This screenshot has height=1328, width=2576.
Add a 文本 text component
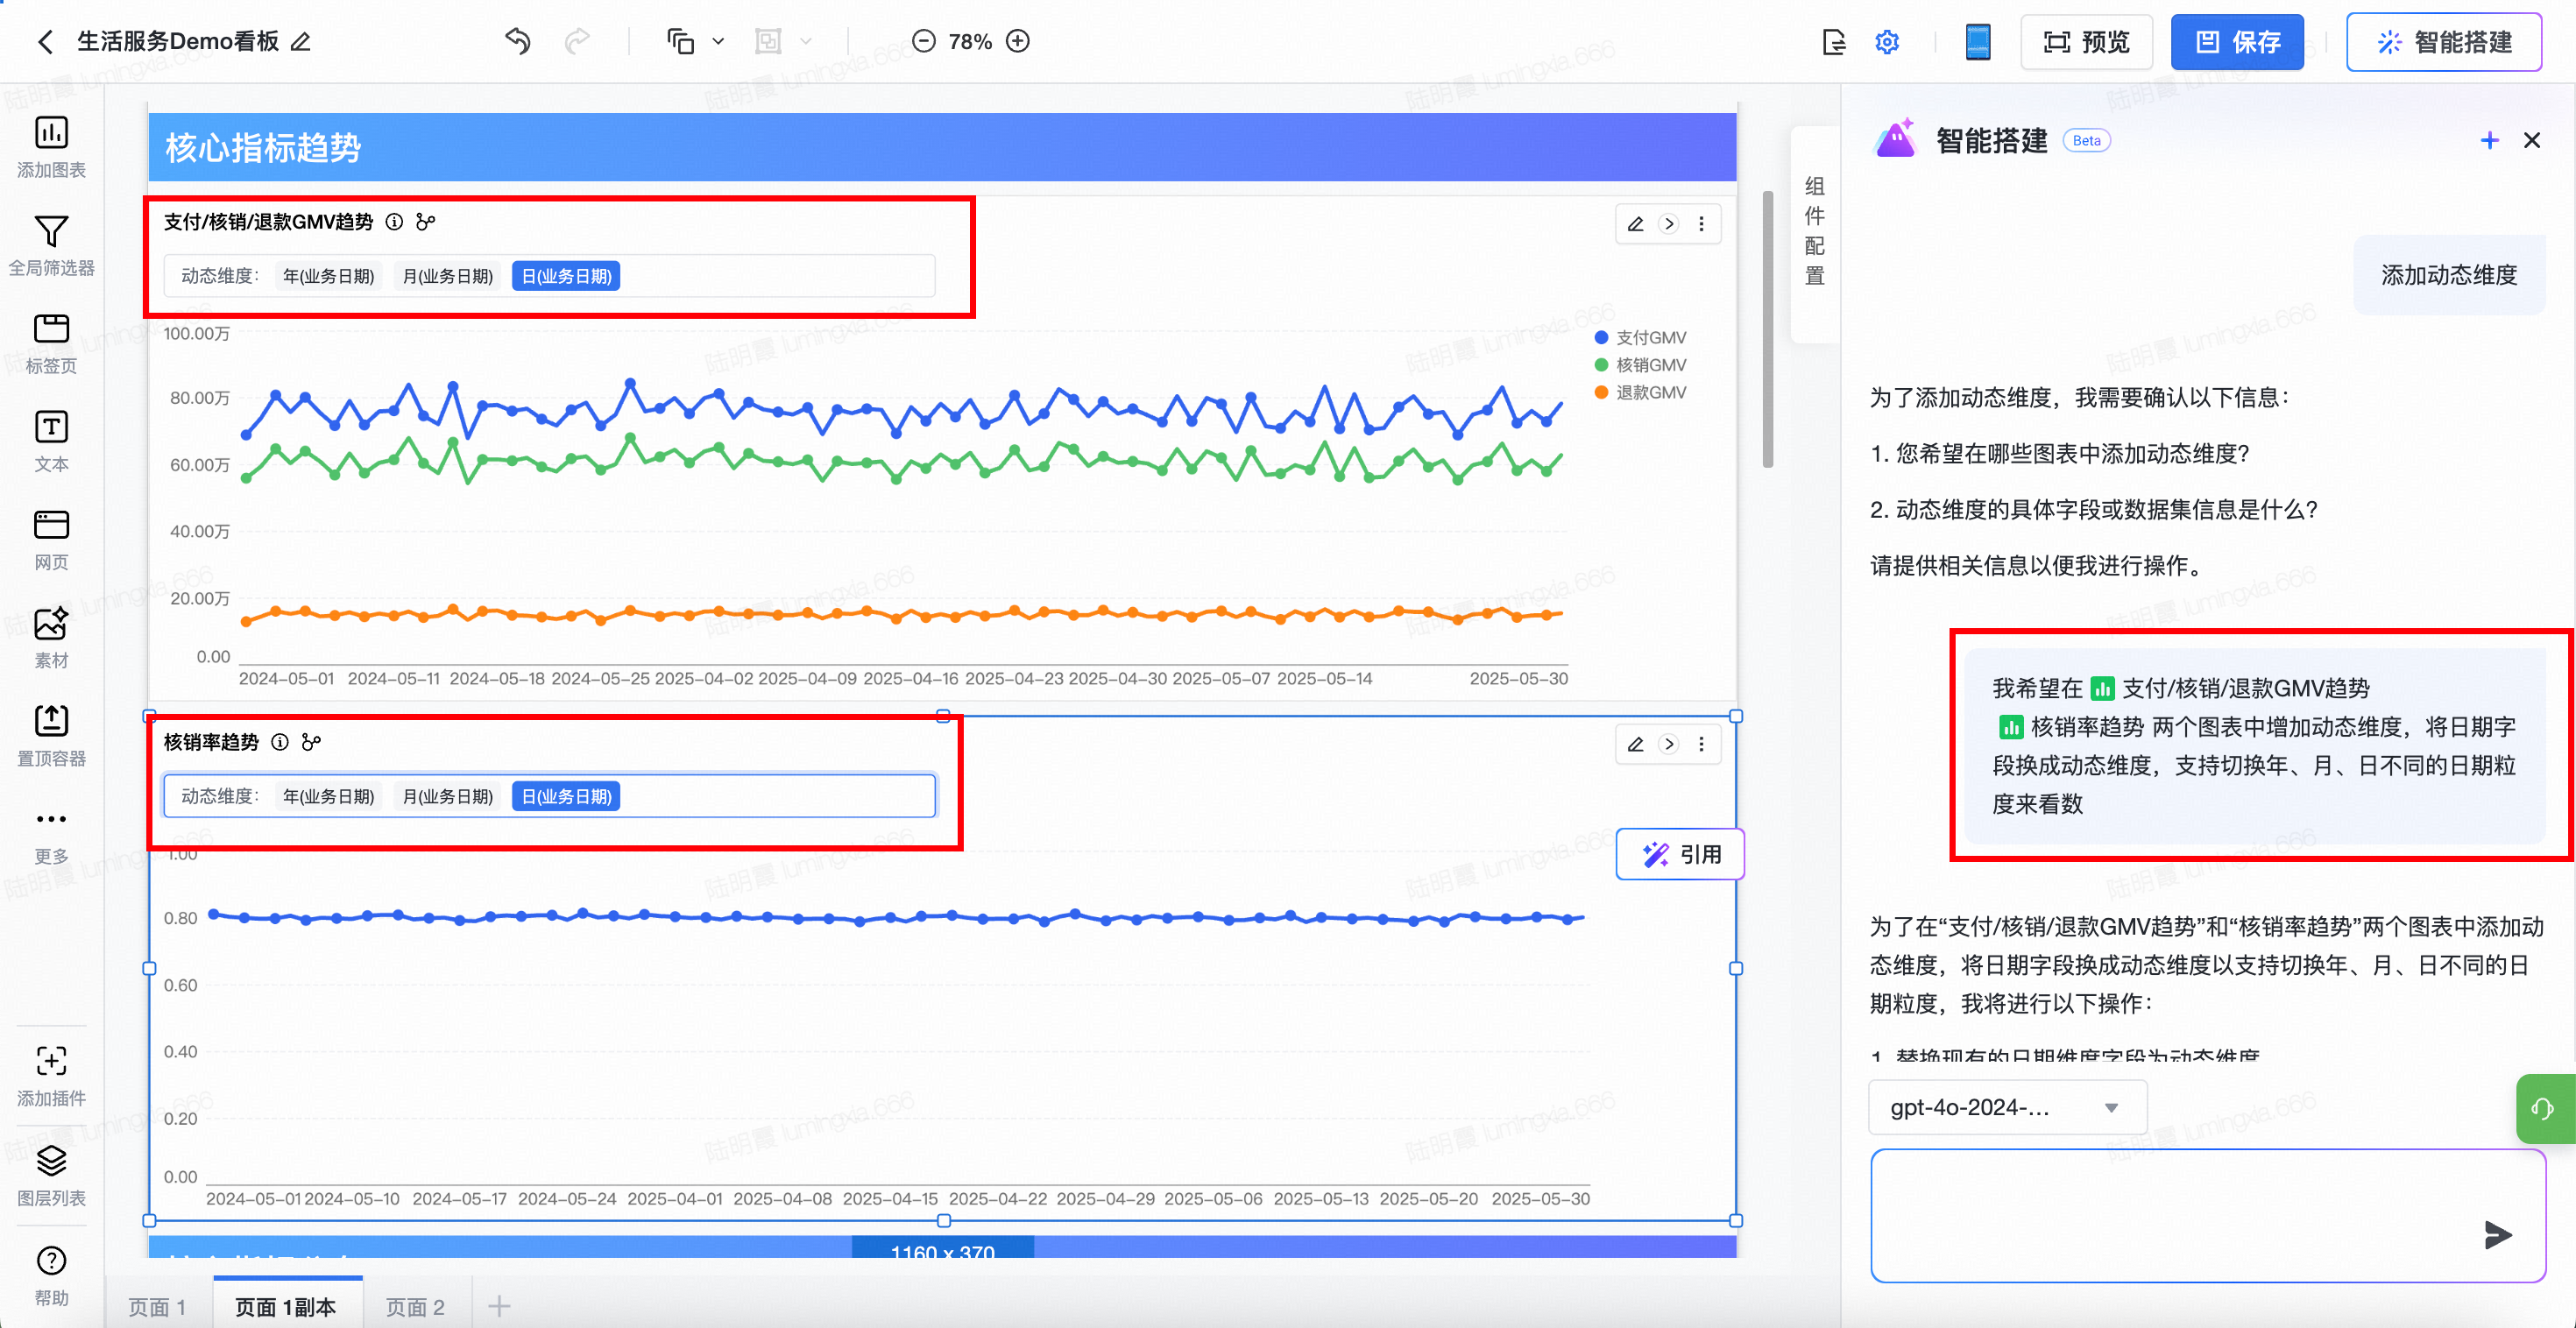tap(51, 427)
